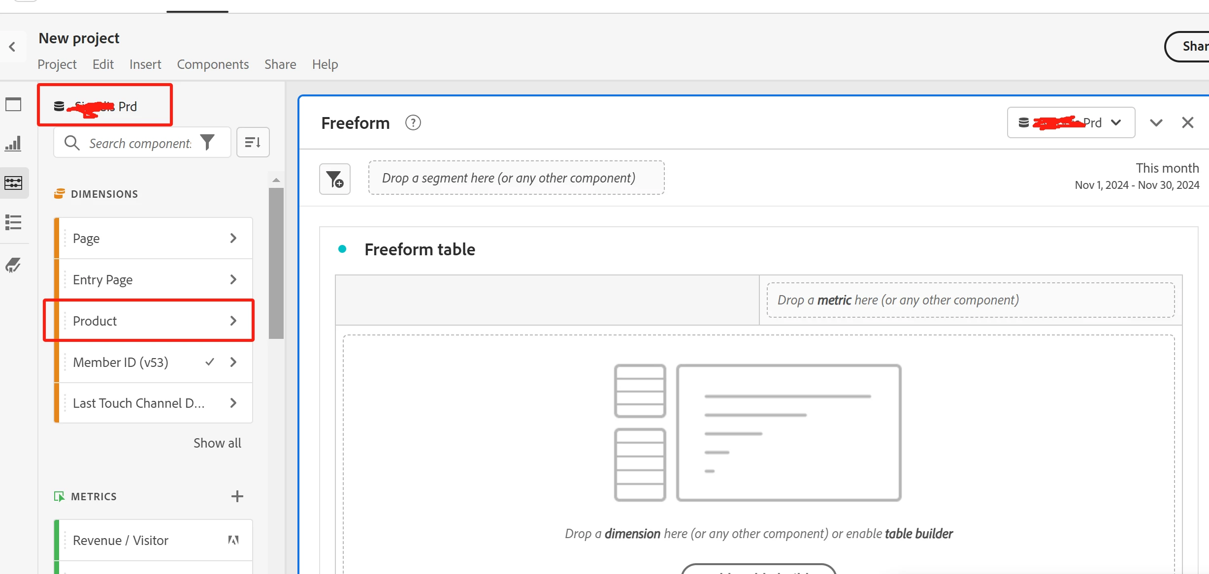The image size is (1209, 574).
Task: Click the sort components button
Action: point(253,143)
